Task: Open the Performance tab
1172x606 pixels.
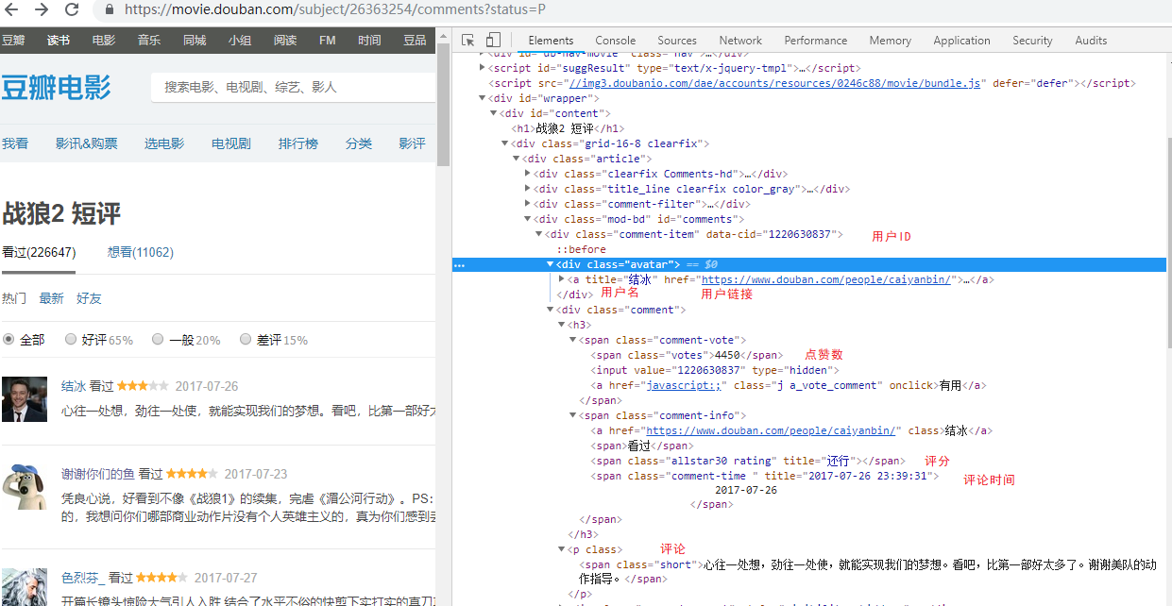Action: (x=816, y=41)
